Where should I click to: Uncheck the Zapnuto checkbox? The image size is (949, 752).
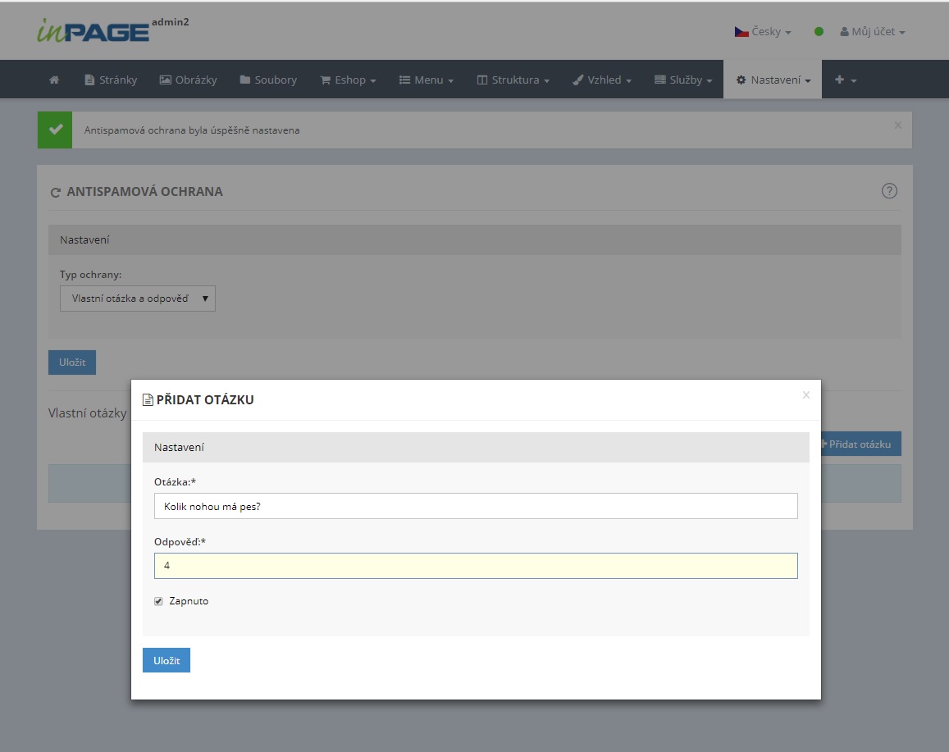(x=159, y=601)
